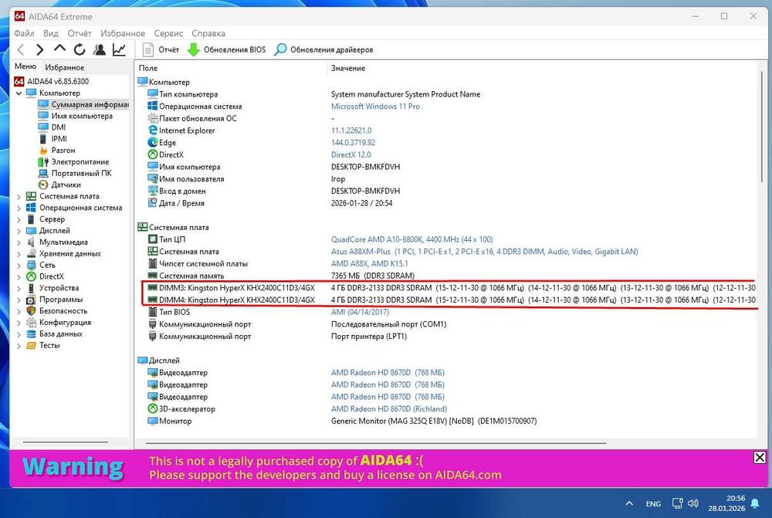Expand the Системная плата tree node
This screenshot has width=772, height=518.
pos(19,196)
